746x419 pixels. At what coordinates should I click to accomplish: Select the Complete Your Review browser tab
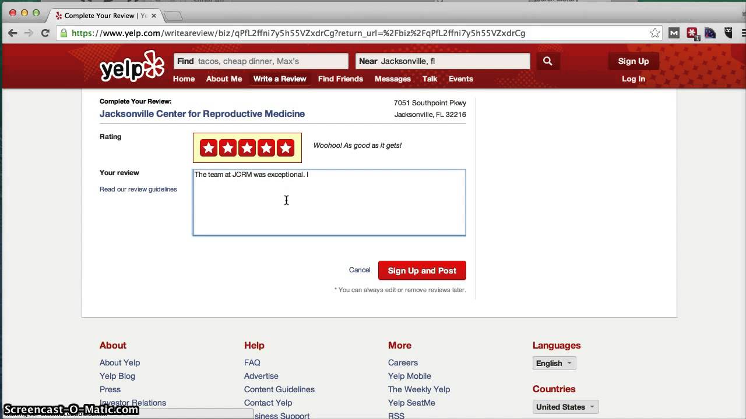(105, 16)
